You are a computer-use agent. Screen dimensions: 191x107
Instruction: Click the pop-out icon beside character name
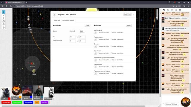pyautogui.click(x=55, y=15)
